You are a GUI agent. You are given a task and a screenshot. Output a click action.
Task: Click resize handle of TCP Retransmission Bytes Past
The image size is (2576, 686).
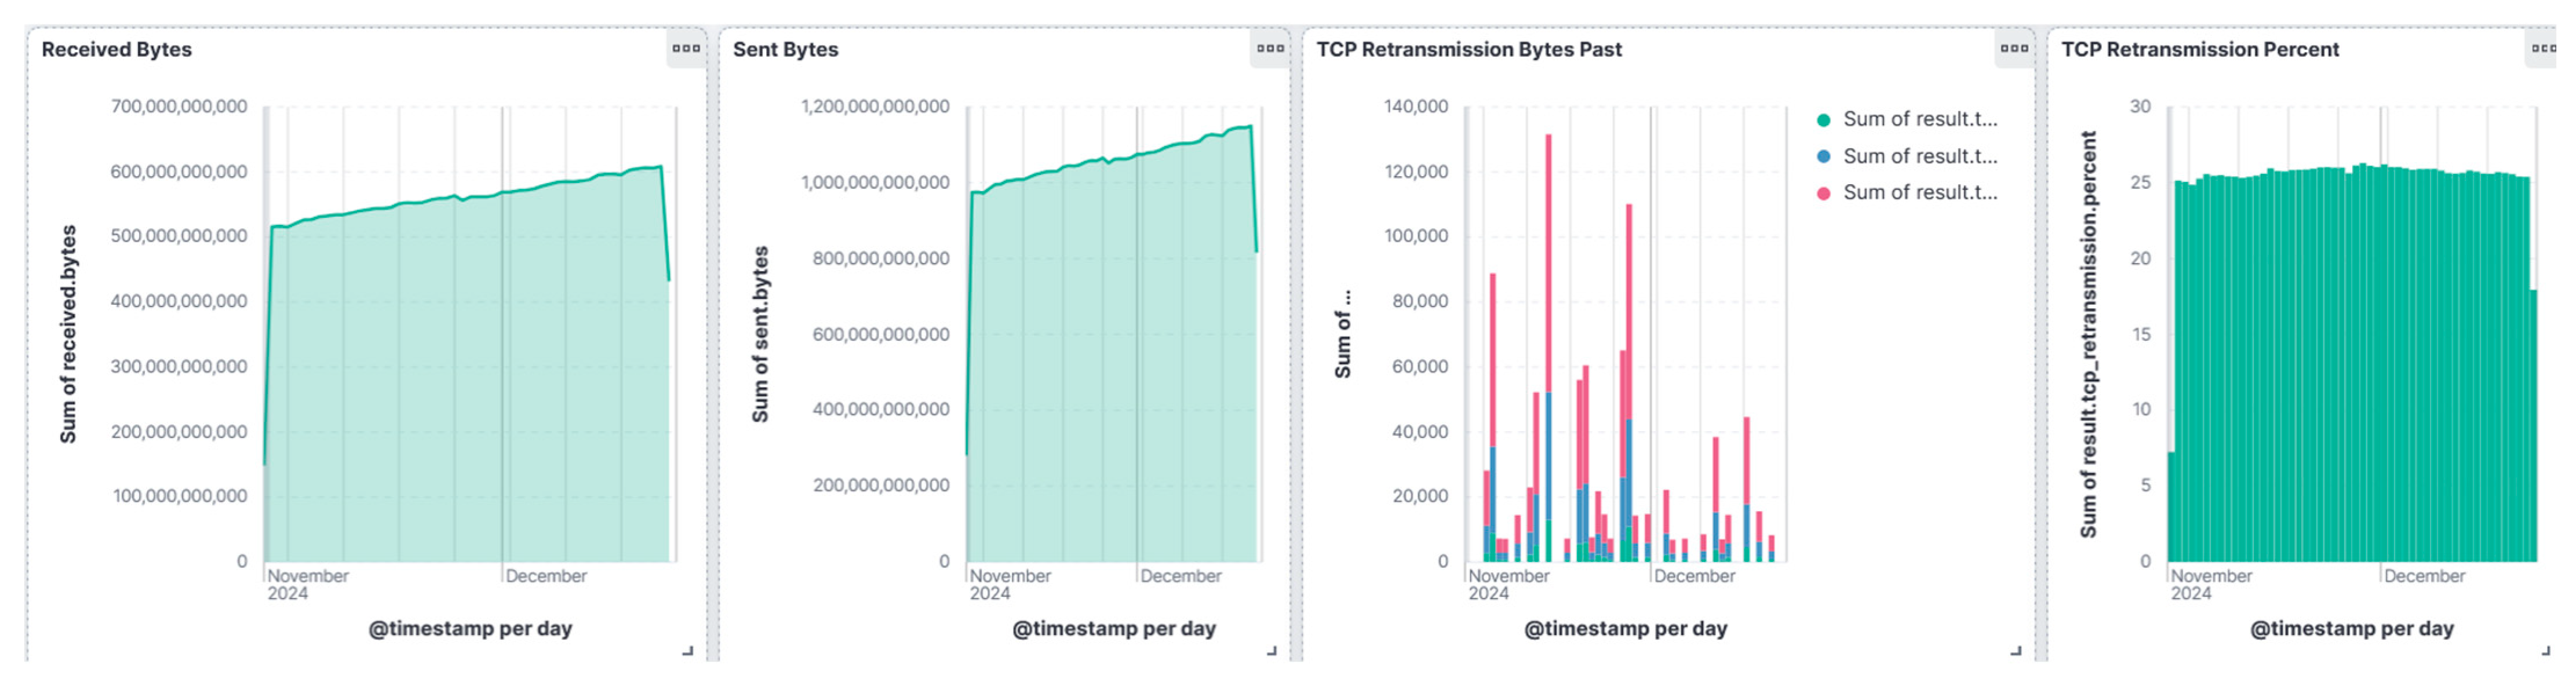coord(2016,651)
